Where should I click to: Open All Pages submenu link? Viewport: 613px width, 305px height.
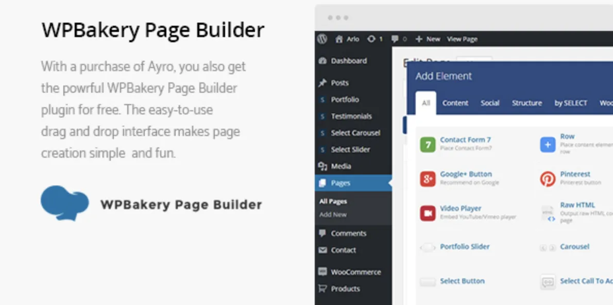pyautogui.click(x=333, y=201)
